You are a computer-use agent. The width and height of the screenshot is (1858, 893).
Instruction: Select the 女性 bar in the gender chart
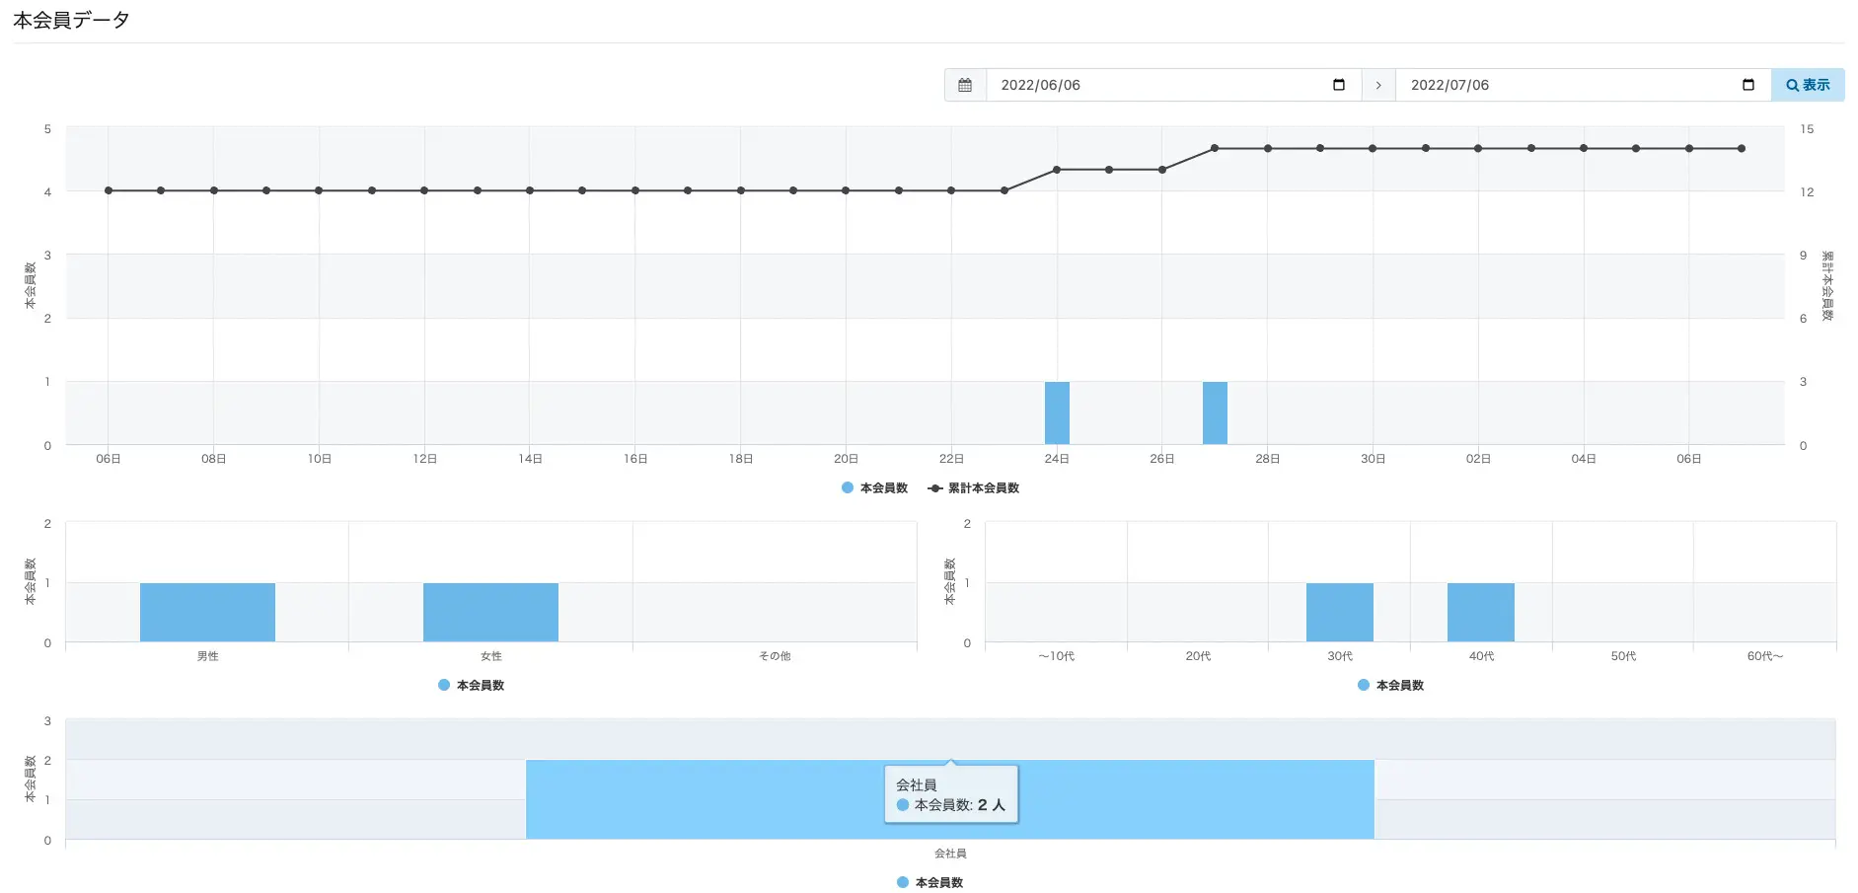click(x=490, y=612)
